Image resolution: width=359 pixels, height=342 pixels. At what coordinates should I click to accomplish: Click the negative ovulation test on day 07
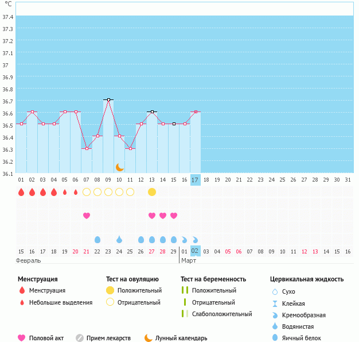87,192
